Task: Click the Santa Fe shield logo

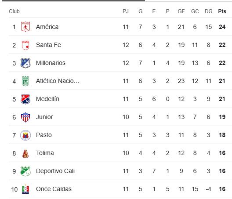Action: click(x=25, y=45)
